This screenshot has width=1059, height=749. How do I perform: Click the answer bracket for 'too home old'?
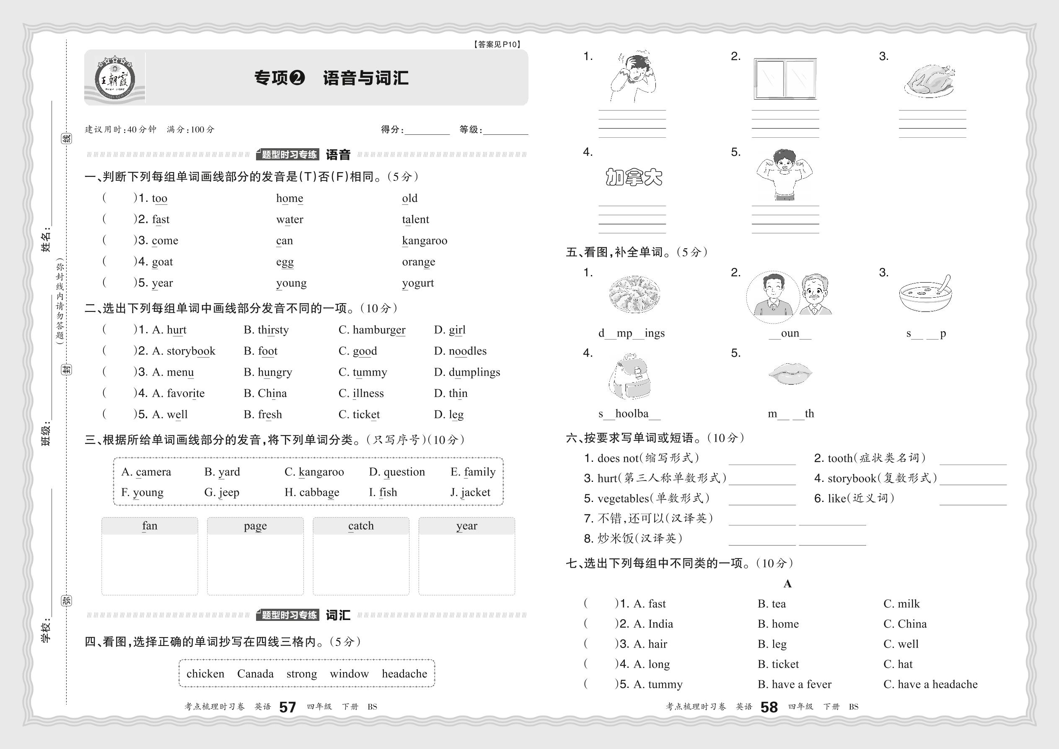click(120, 198)
